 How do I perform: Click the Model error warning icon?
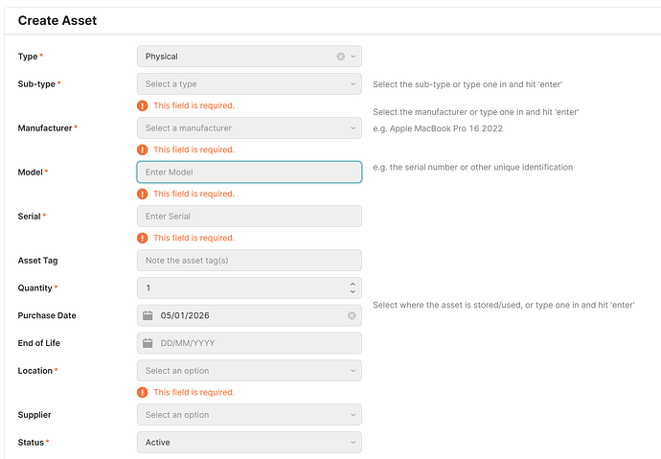[143, 194]
